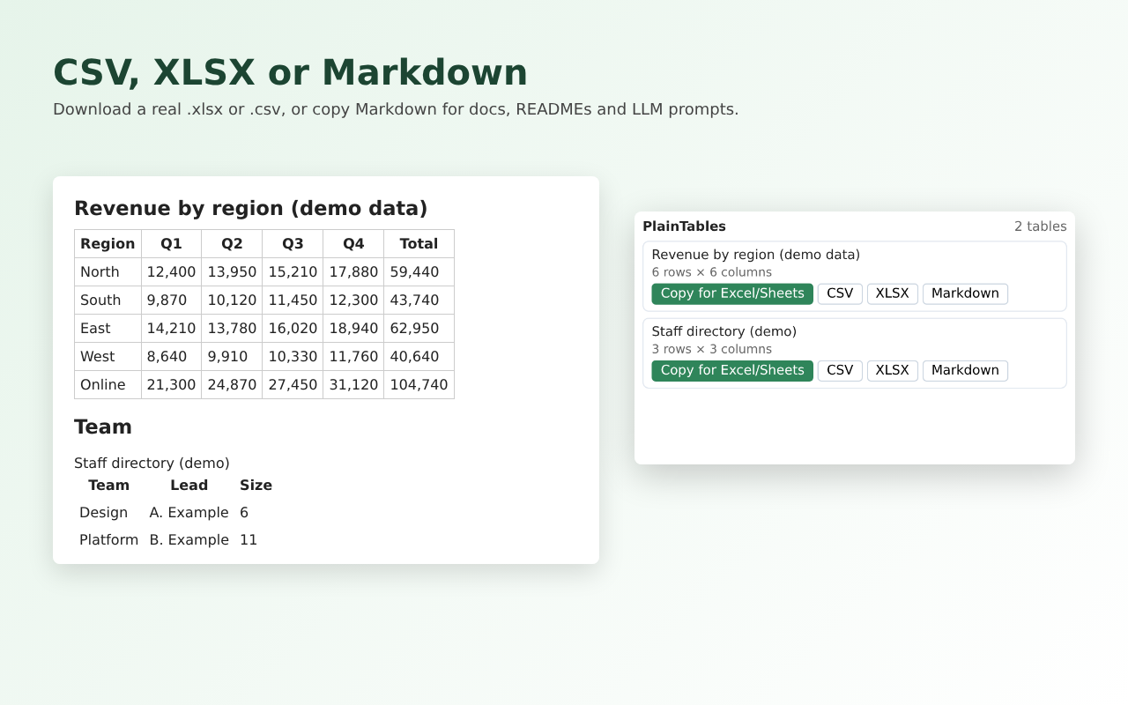The width and height of the screenshot is (1128, 705).
Task: Click the 'Staff directory (demo)' caption on page
Action: tap(152, 464)
